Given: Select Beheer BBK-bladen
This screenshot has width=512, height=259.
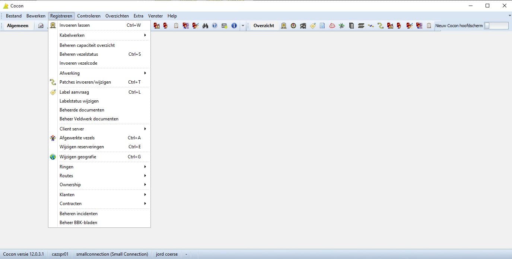Looking at the screenshot, I should (x=99, y=223).
